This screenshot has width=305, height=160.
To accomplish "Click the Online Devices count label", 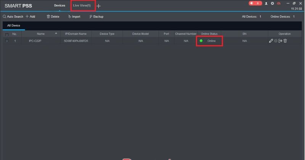I will tap(283, 16).
